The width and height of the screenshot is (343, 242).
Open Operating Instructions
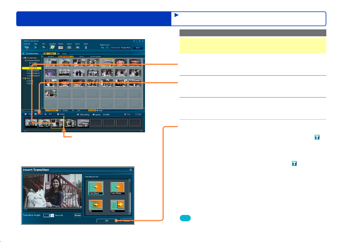115,48
